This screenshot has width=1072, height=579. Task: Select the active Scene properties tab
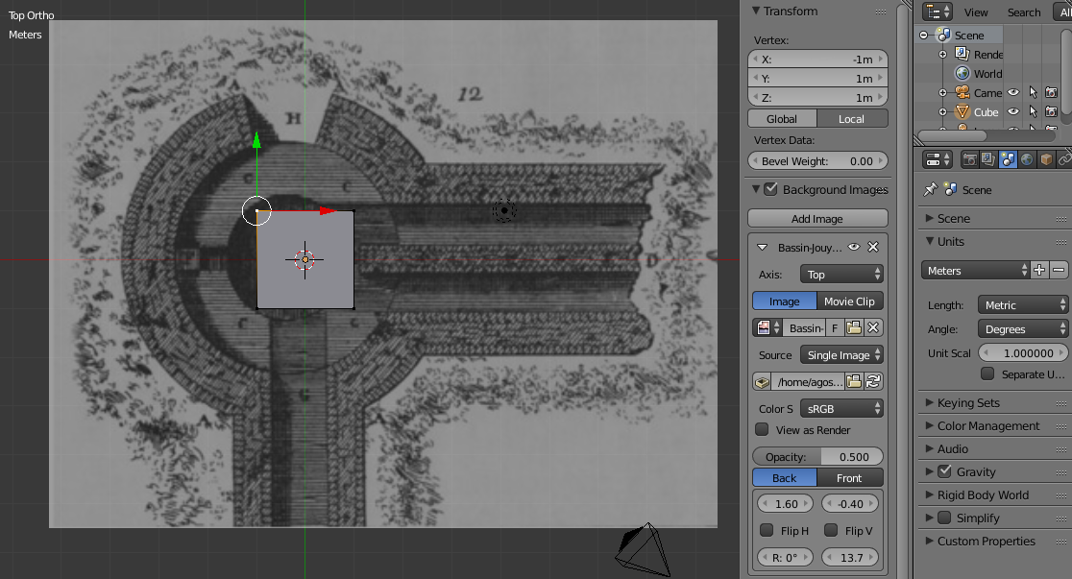point(1008,159)
